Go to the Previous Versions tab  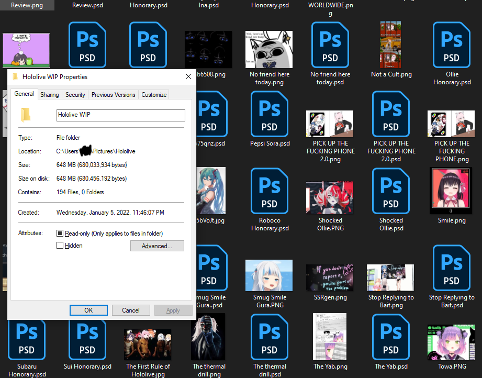pyautogui.click(x=114, y=95)
